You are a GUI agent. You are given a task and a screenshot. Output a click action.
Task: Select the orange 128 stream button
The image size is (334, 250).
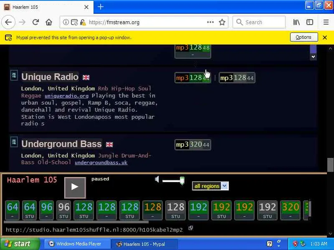point(152,210)
